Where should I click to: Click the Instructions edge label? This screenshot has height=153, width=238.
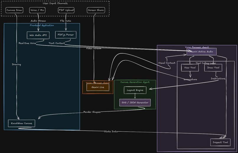218,79
